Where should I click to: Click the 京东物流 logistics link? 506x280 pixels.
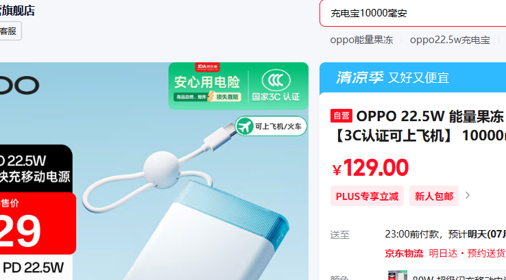point(404,253)
